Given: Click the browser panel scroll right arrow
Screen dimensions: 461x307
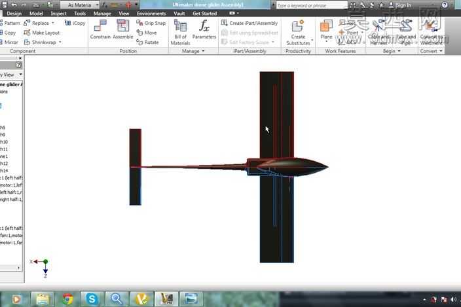Looking at the screenshot, I should coord(19,268).
